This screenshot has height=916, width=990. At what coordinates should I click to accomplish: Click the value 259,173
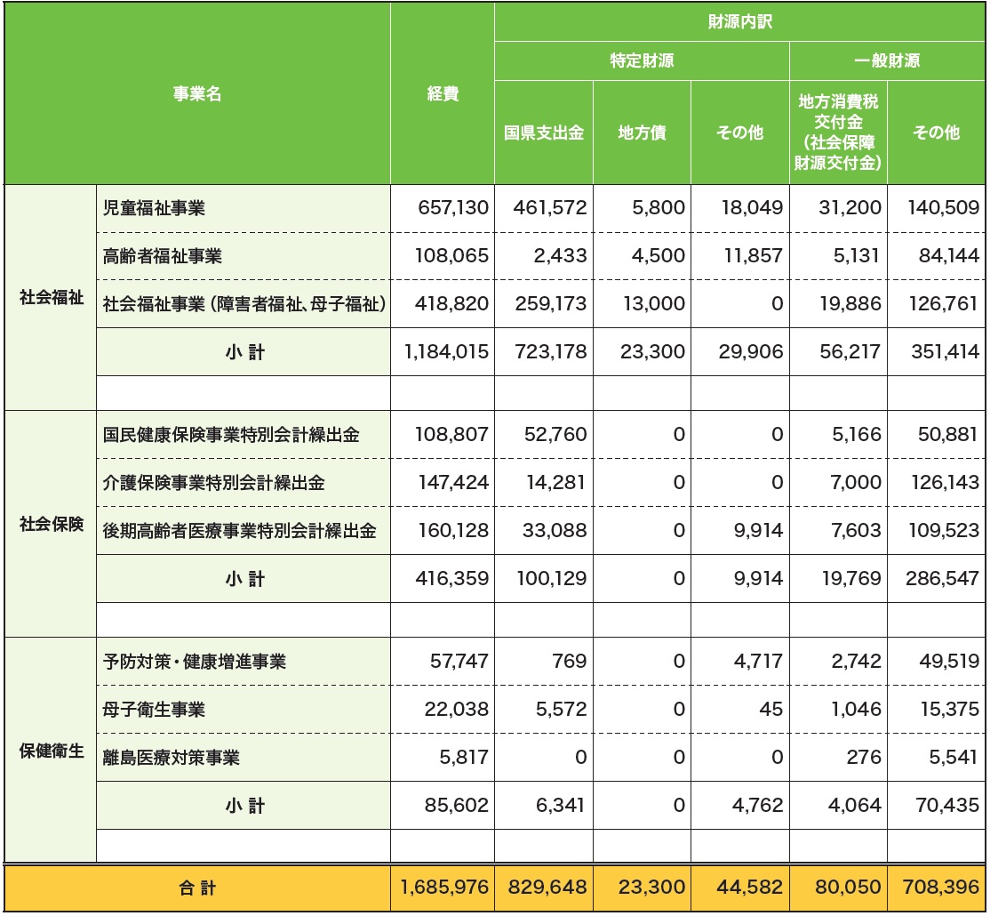[551, 304]
